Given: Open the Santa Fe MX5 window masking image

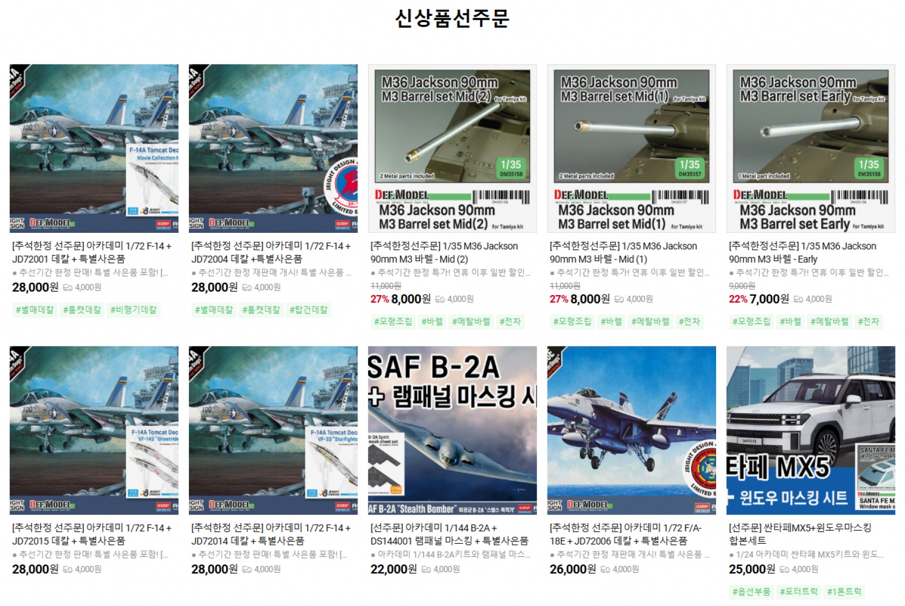Looking at the screenshot, I should (811, 430).
